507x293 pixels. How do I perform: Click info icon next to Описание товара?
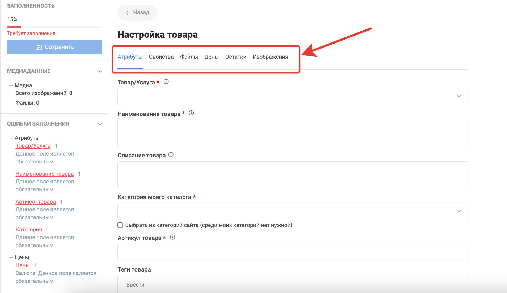click(x=171, y=155)
